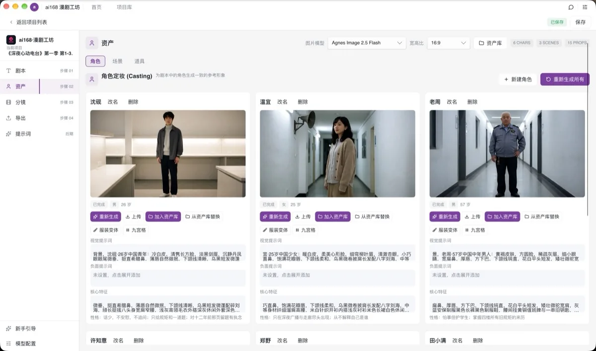The image size is (596, 351).
Task: Click 删除 next to 沈砚
Action: pos(133,102)
